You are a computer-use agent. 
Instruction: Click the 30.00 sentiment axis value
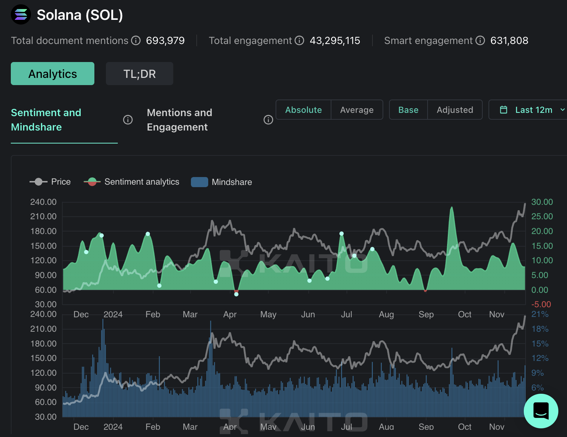tap(542, 202)
